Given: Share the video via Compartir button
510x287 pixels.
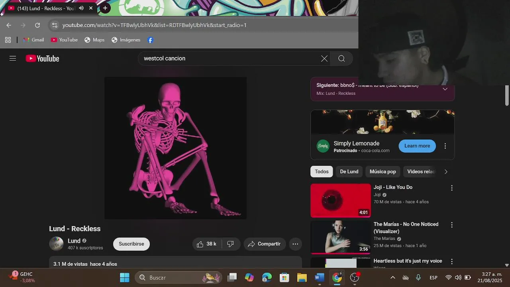Looking at the screenshot, I should (x=264, y=244).
